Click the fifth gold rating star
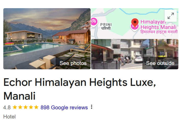184x120 pixels. pos(36,107)
